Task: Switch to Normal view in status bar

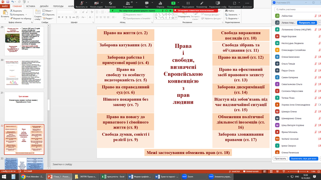Action: [x=265, y=171]
